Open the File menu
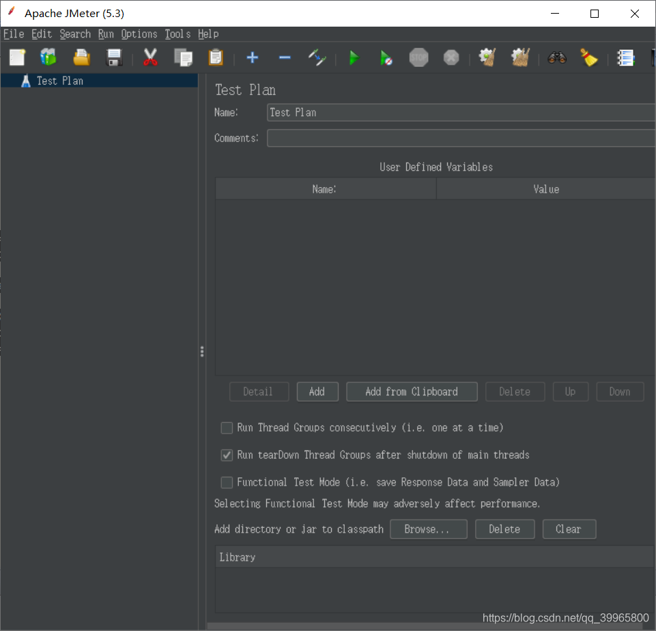The image size is (656, 631). pyautogui.click(x=14, y=34)
